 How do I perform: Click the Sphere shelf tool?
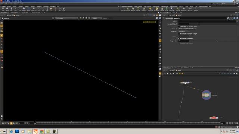click(7, 9)
